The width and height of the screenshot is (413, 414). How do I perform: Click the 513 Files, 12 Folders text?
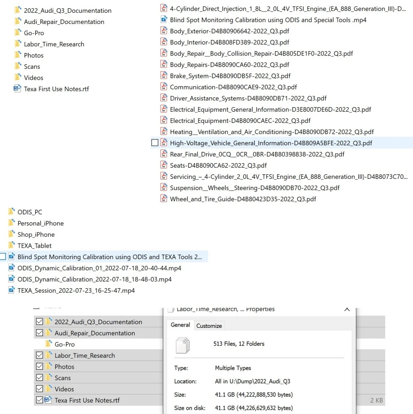tap(239, 344)
